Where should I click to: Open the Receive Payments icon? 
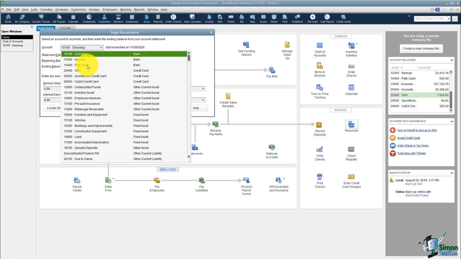[215, 128]
